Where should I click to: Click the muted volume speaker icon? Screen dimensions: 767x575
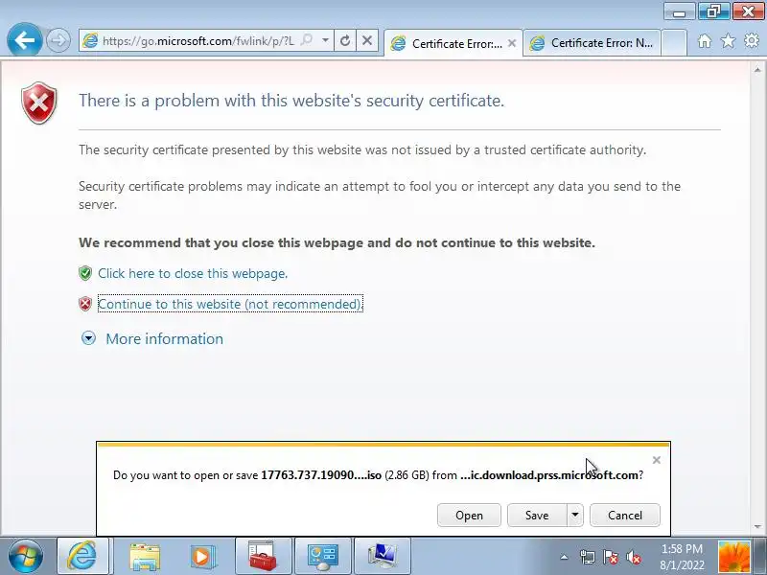[634, 557]
